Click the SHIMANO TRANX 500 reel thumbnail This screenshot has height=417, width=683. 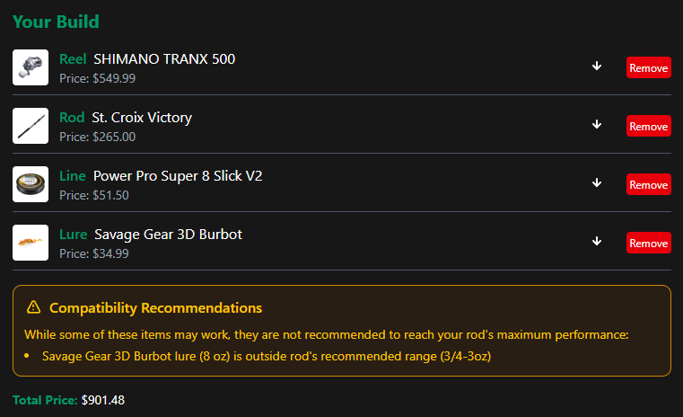(x=31, y=67)
